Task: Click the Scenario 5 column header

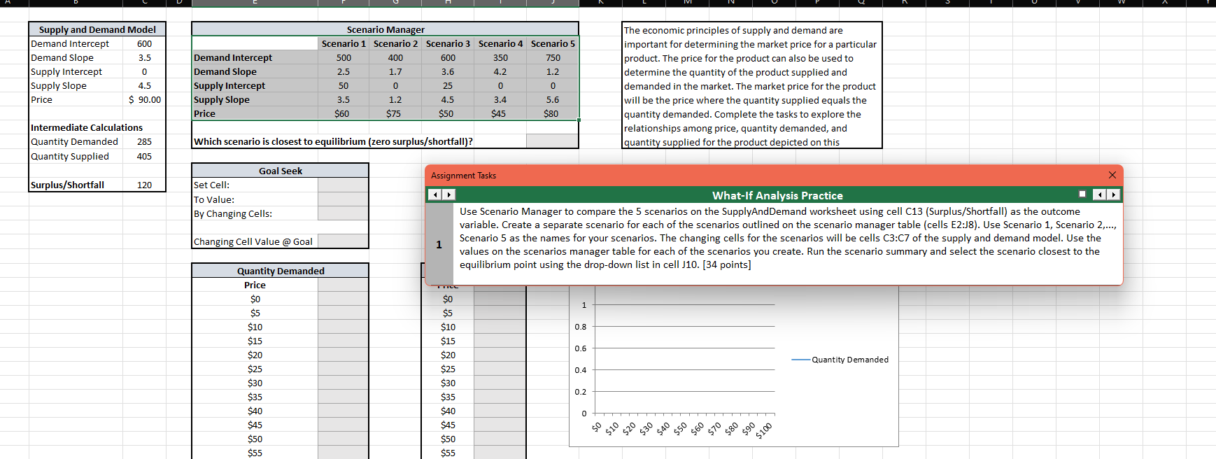Action: tap(553, 43)
